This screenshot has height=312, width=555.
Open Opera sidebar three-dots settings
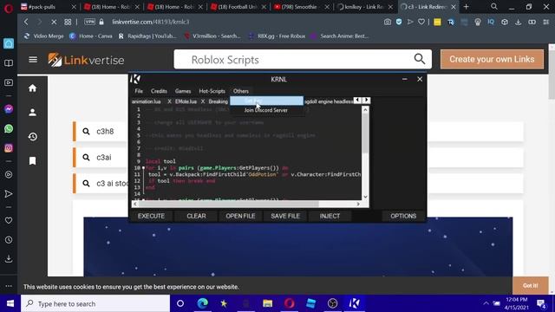click(9, 286)
